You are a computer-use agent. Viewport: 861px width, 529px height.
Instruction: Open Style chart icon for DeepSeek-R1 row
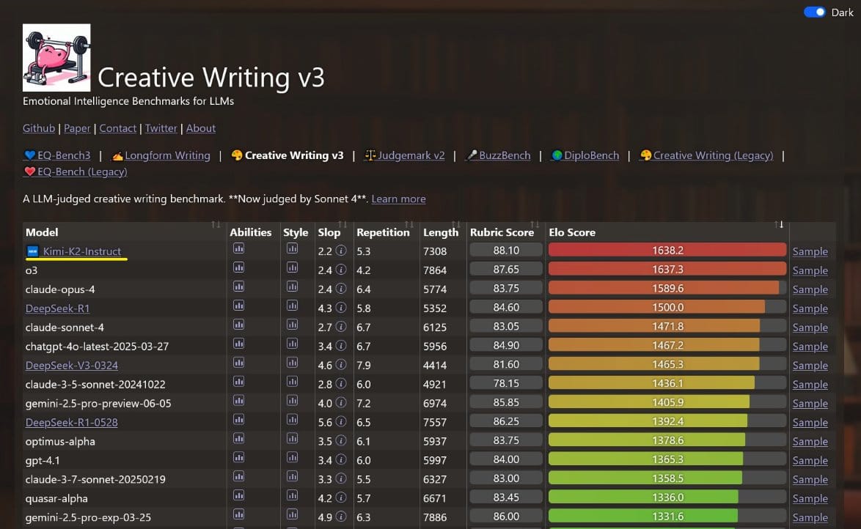coord(292,306)
